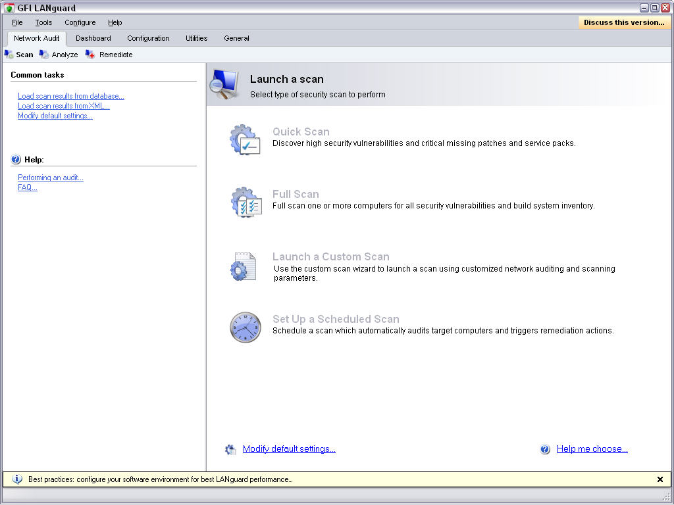Switch to the Dashboard tab
674x505 pixels.
(x=93, y=38)
